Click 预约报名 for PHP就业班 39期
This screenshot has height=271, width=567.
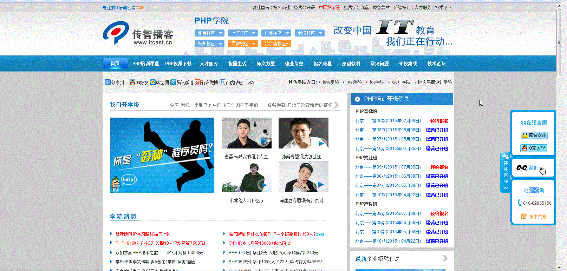click(439, 167)
